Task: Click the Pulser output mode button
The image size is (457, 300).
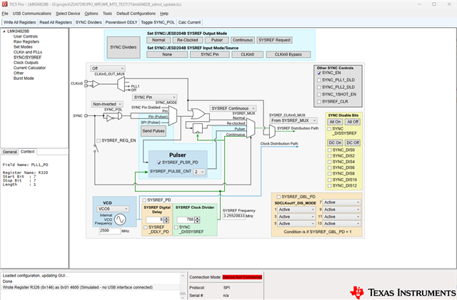Action: click(x=217, y=40)
